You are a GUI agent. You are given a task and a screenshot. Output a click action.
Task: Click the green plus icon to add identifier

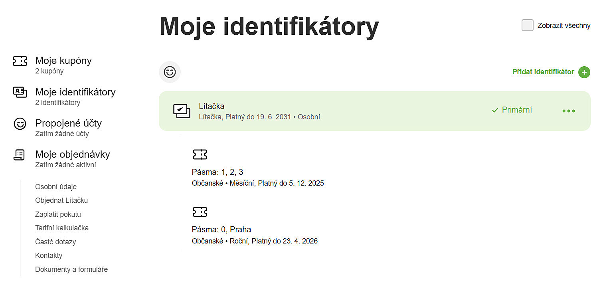(584, 72)
